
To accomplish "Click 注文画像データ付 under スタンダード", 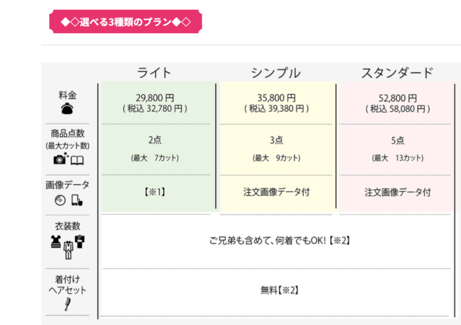I will point(397,192).
